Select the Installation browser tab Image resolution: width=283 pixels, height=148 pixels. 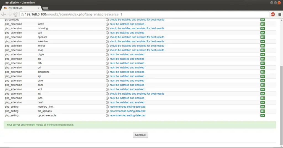tap(21, 8)
